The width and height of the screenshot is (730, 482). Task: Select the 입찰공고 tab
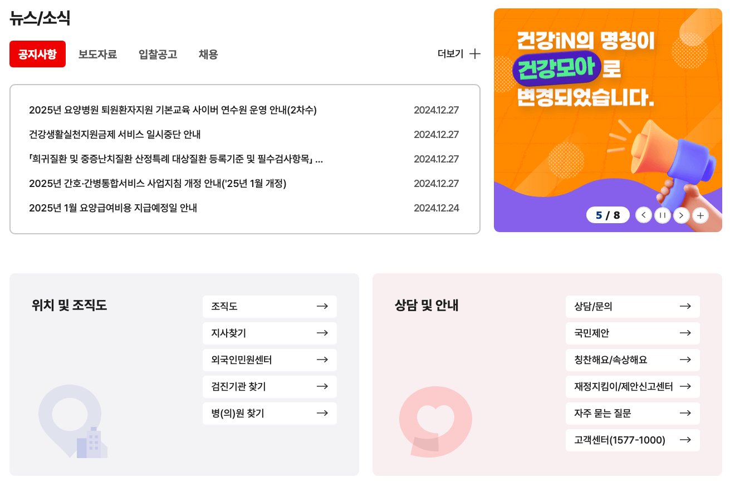point(156,53)
